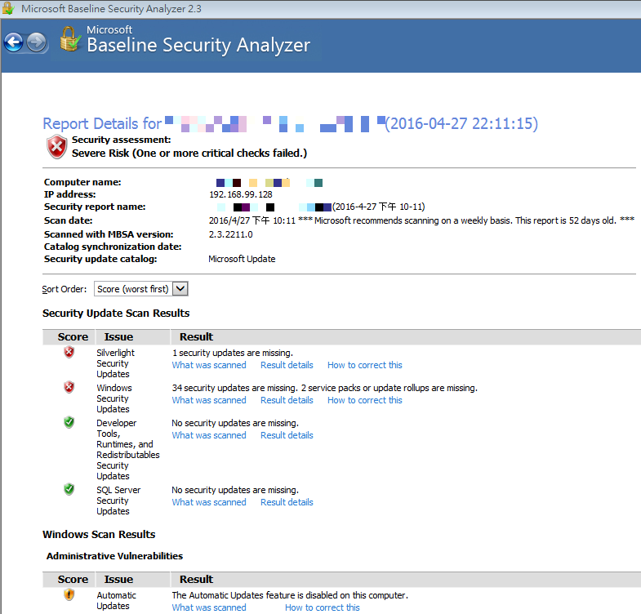Click green shield icon for SQL Server updates

pos(69,489)
